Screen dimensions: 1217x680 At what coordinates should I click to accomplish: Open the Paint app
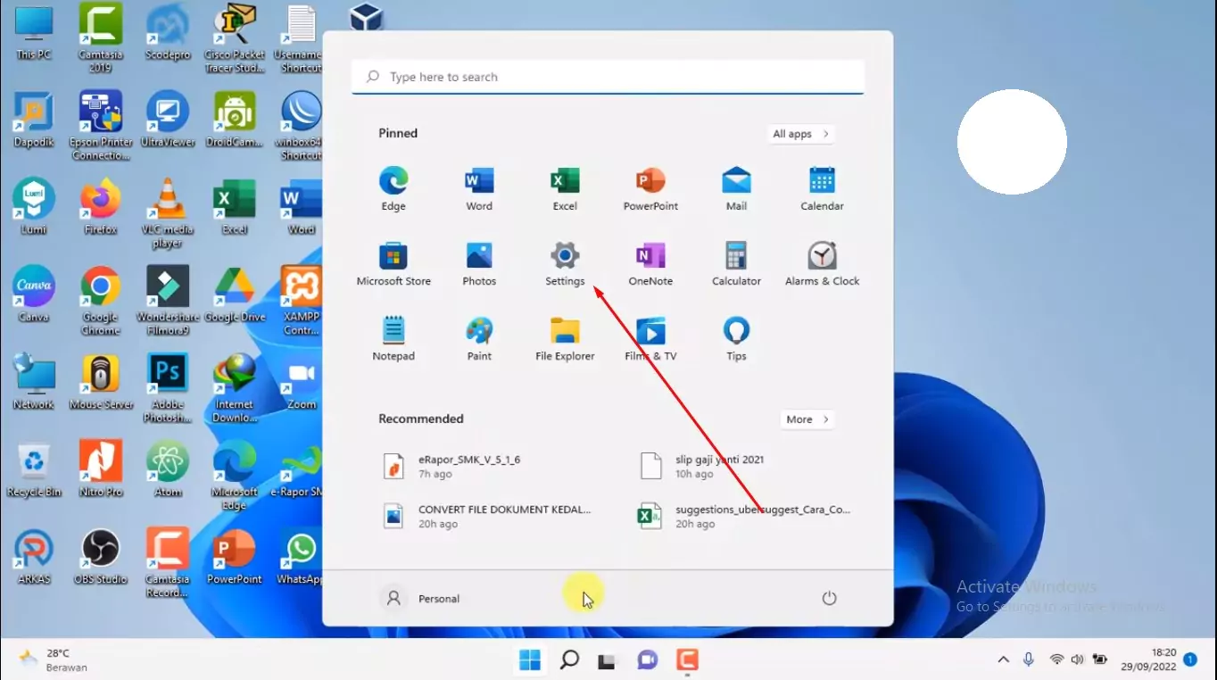(479, 339)
